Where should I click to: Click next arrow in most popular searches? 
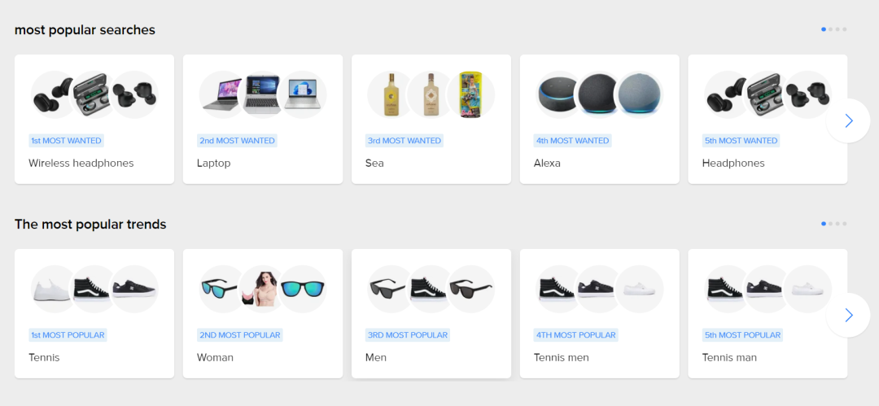[x=847, y=120]
